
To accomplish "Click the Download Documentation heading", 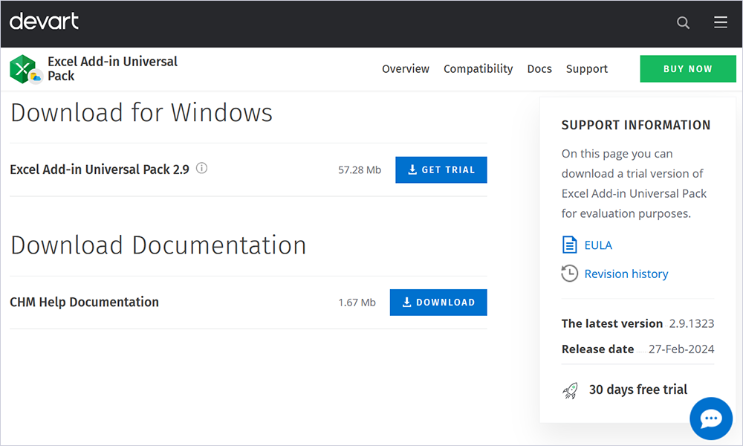I will pos(158,245).
